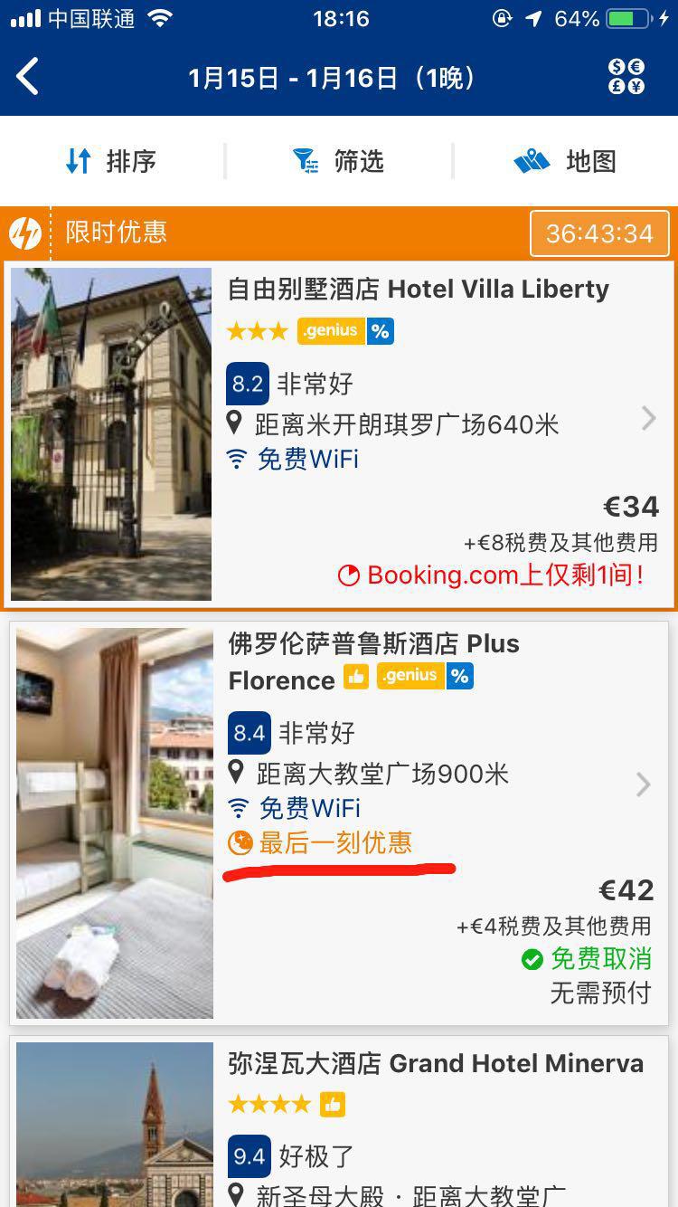Image resolution: width=678 pixels, height=1207 pixels.
Task: Tap Grand Hotel Minerva thumbs-up badge
Action: 333,1105
